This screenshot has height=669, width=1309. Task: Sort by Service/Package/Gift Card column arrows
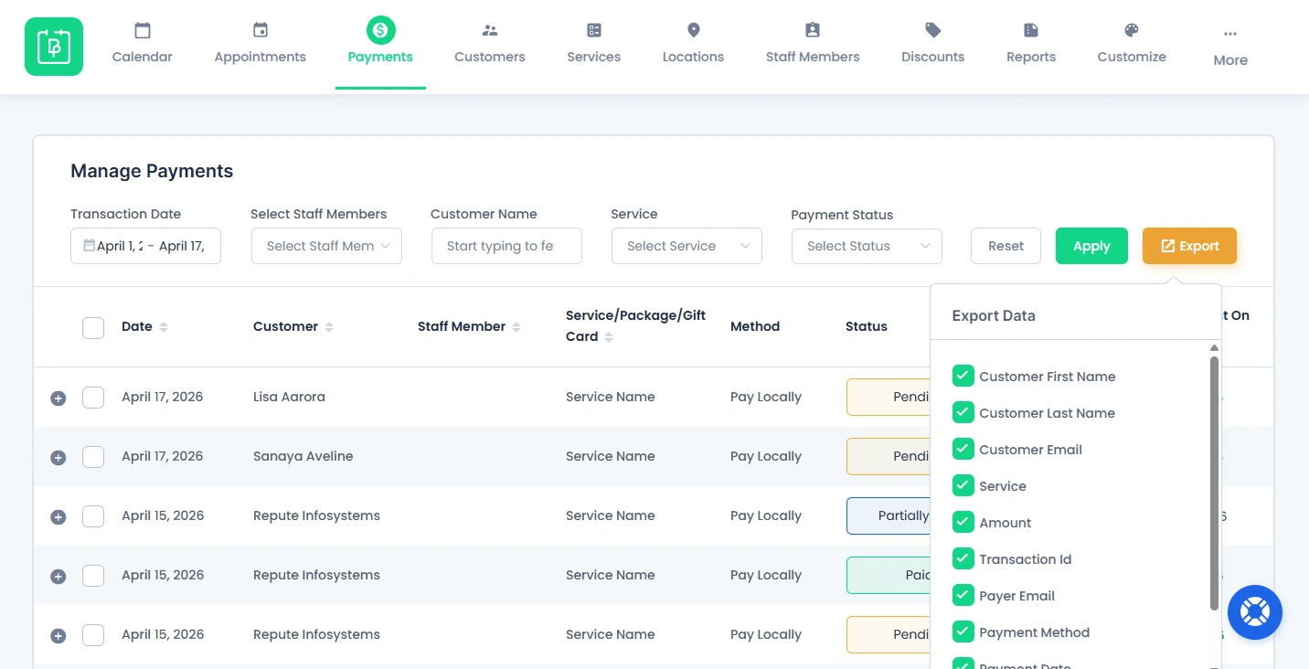pyautogui.click(x=609, y=337)
